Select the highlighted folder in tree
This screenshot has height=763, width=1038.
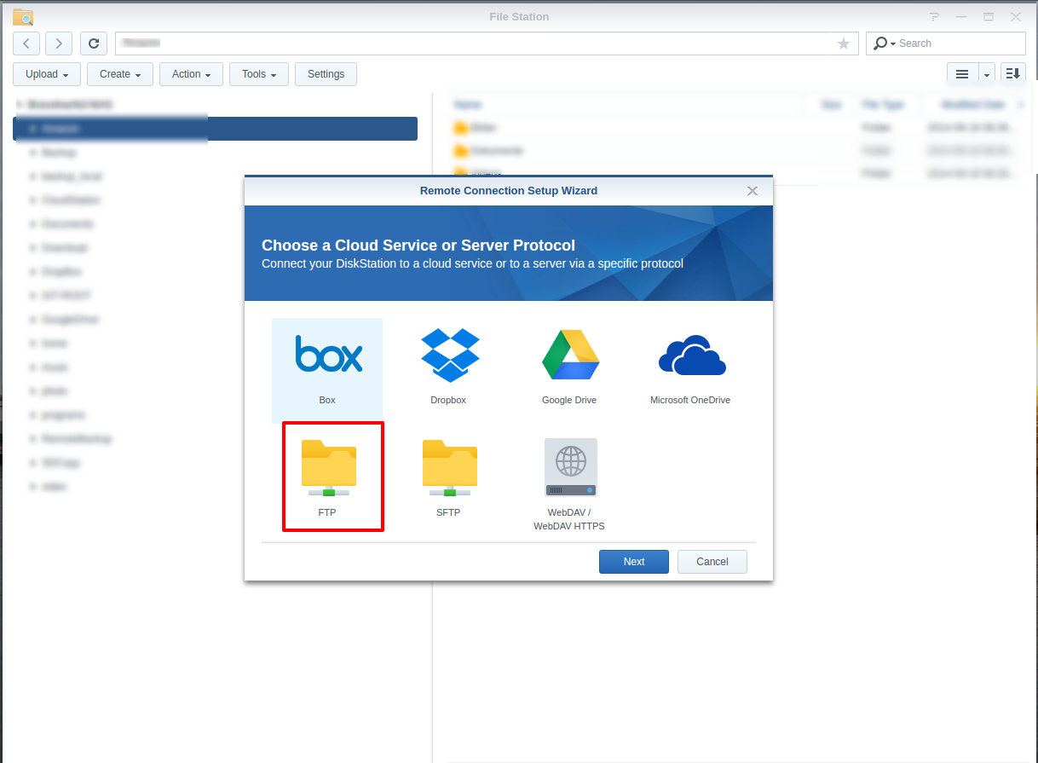click(215, 129)
